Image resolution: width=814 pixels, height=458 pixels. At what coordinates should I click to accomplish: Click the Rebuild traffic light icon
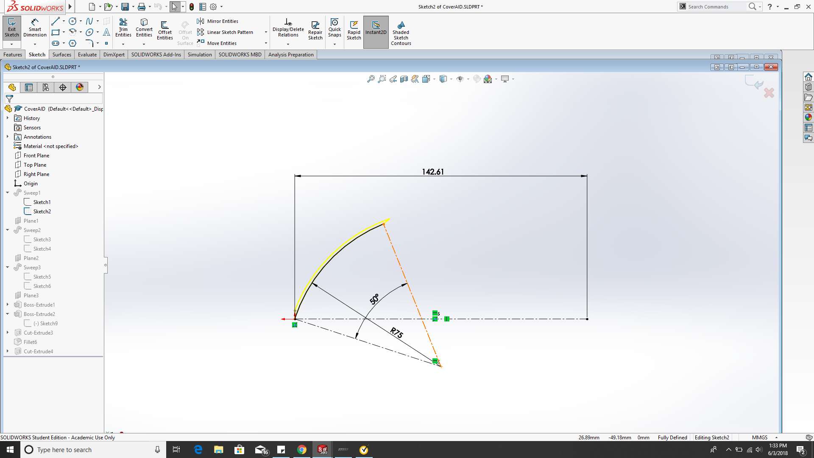coord(192,7)
